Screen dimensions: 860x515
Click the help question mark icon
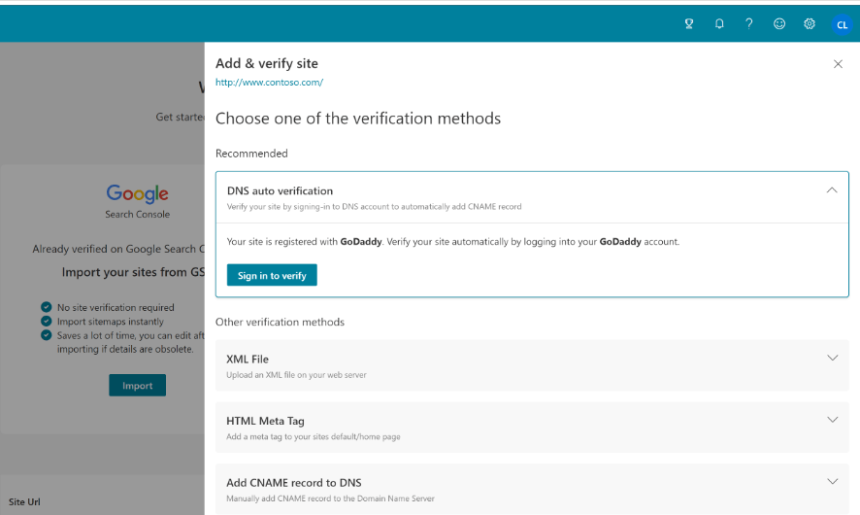(x=749, y=24)
